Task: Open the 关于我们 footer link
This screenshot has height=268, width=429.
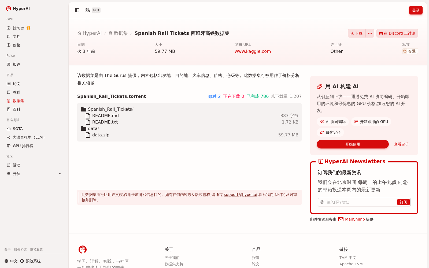Action: (172, 258)
